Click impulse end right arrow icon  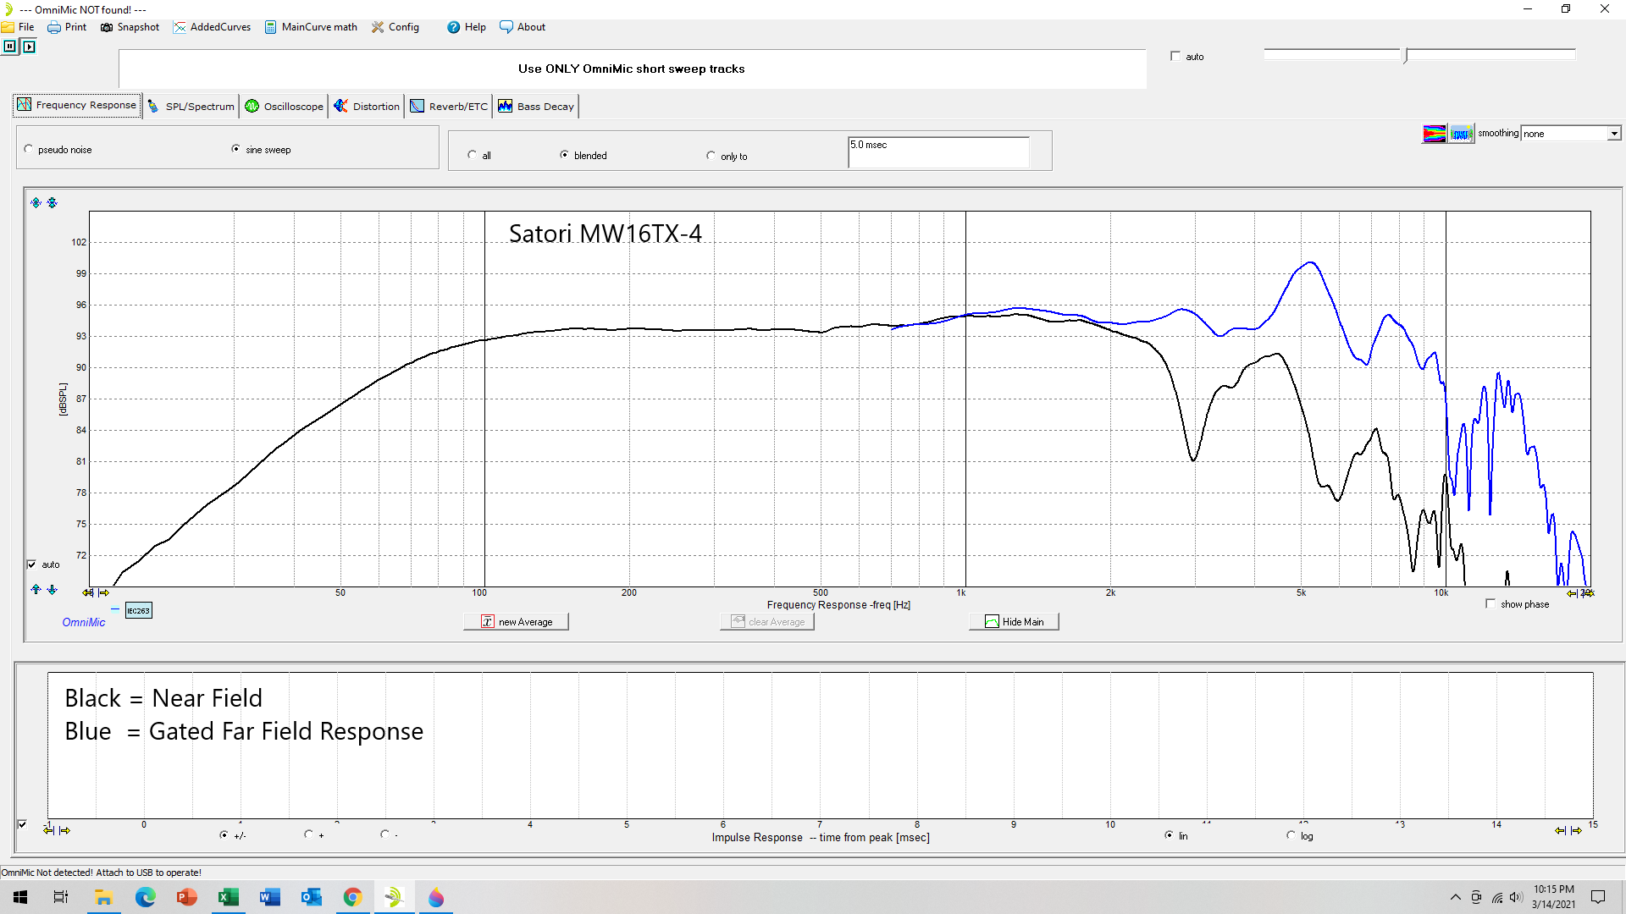1576,830
